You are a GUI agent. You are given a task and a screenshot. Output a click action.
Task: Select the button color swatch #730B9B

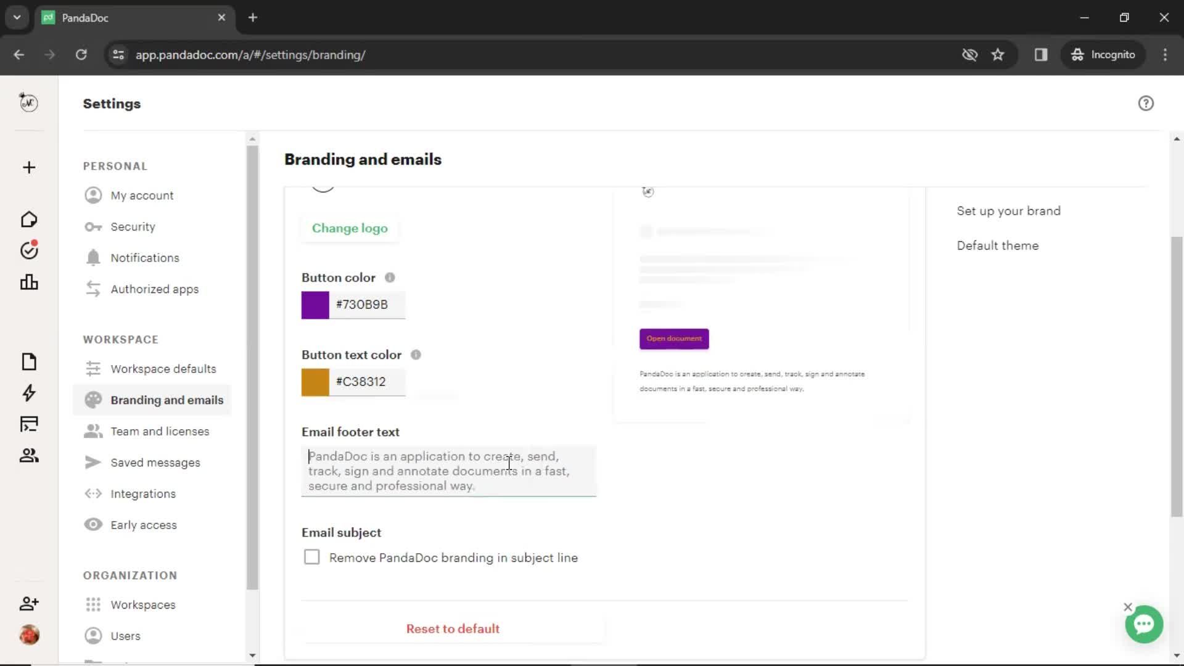click(x=314, y=303)
